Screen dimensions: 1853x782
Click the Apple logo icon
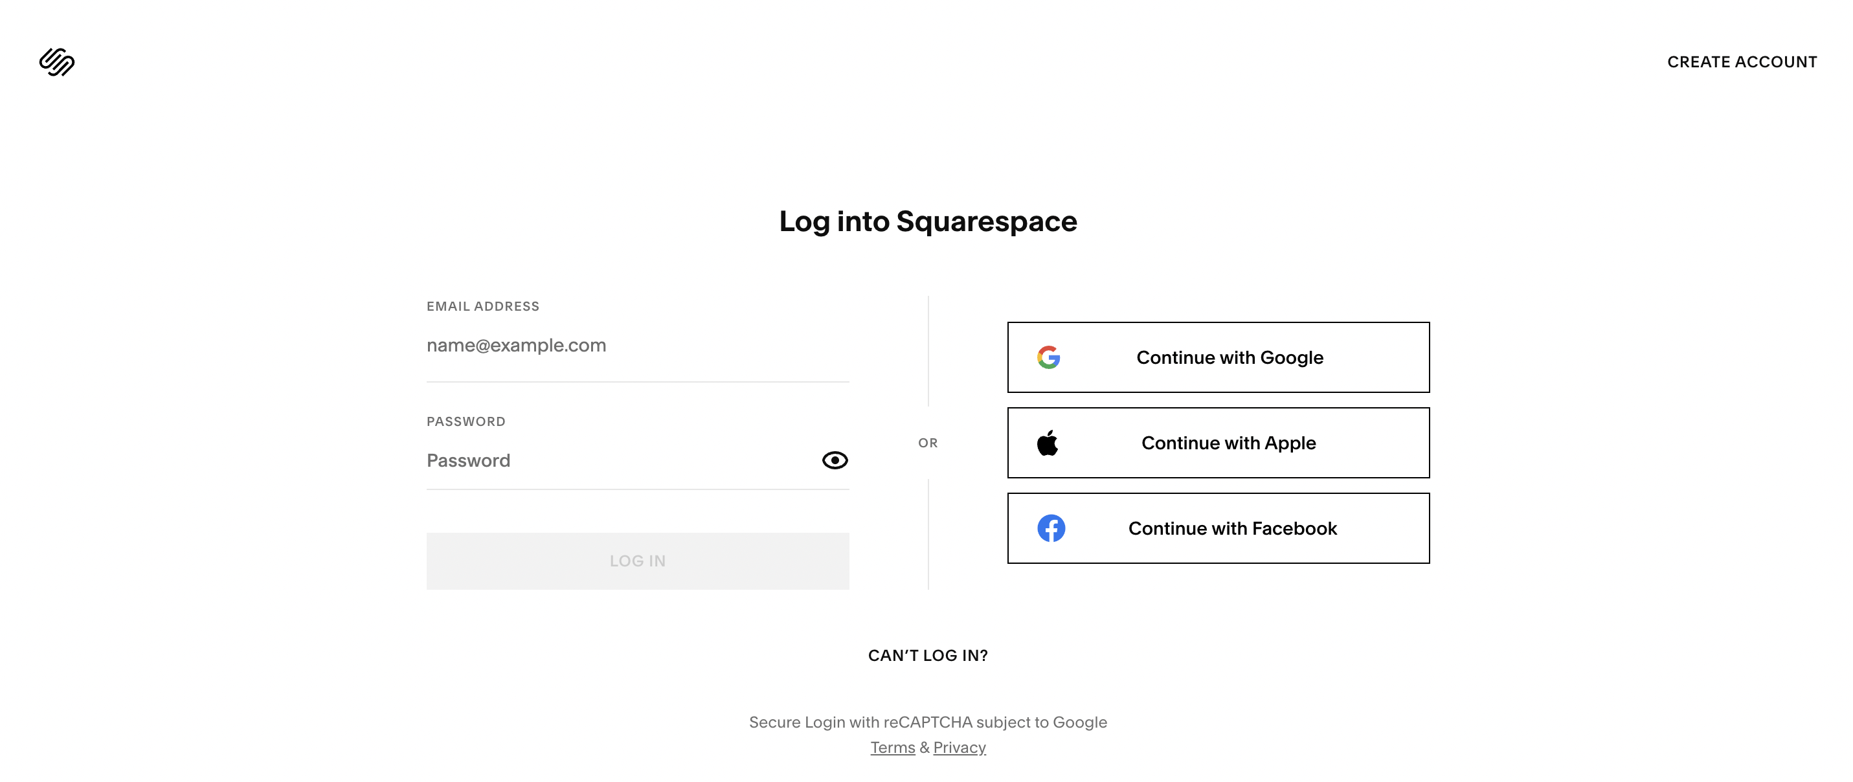1048,443
